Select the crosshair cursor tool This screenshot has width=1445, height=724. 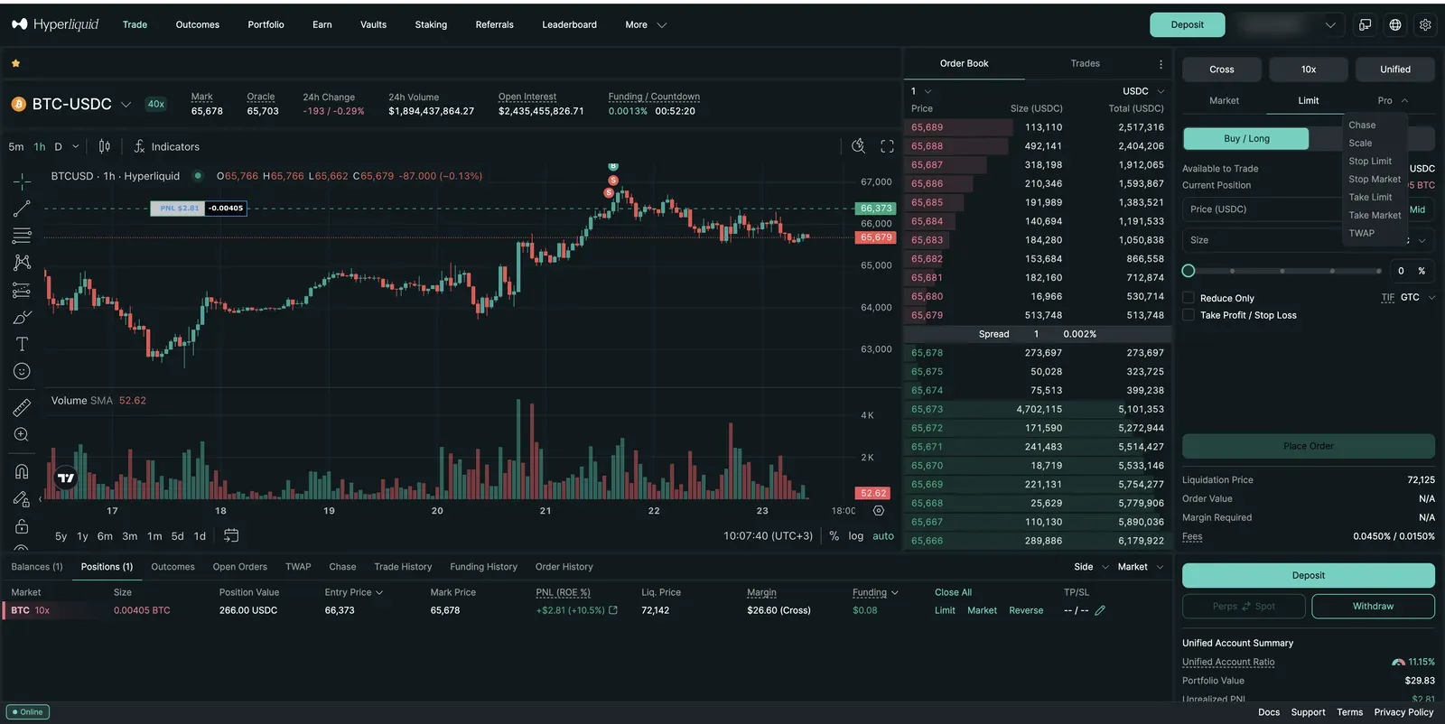[22, 181]
